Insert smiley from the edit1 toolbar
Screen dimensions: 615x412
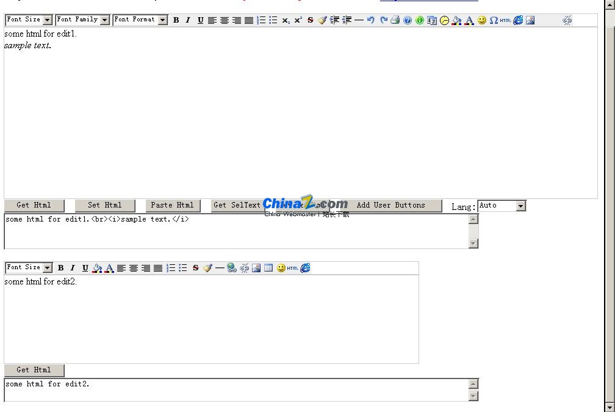(x=481, y=20)
